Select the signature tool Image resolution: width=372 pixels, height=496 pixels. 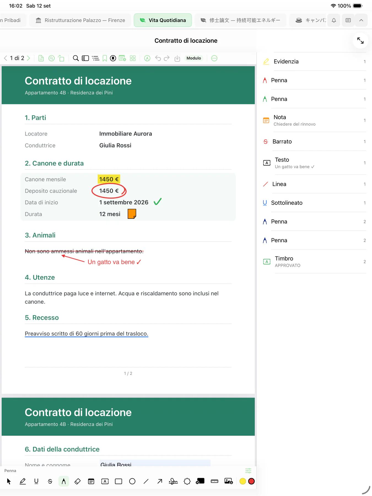(173, 481)
